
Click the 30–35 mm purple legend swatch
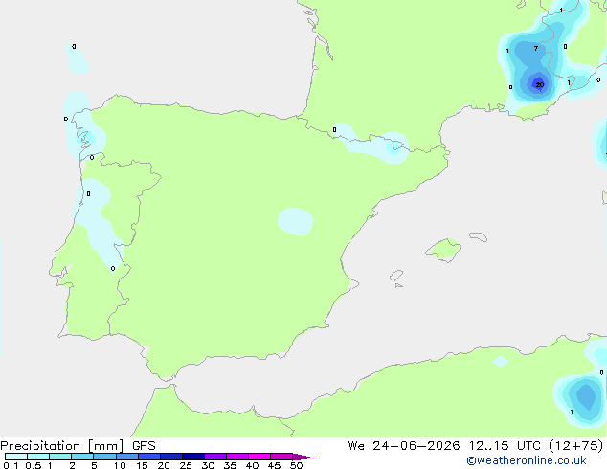tap(215, 457)
